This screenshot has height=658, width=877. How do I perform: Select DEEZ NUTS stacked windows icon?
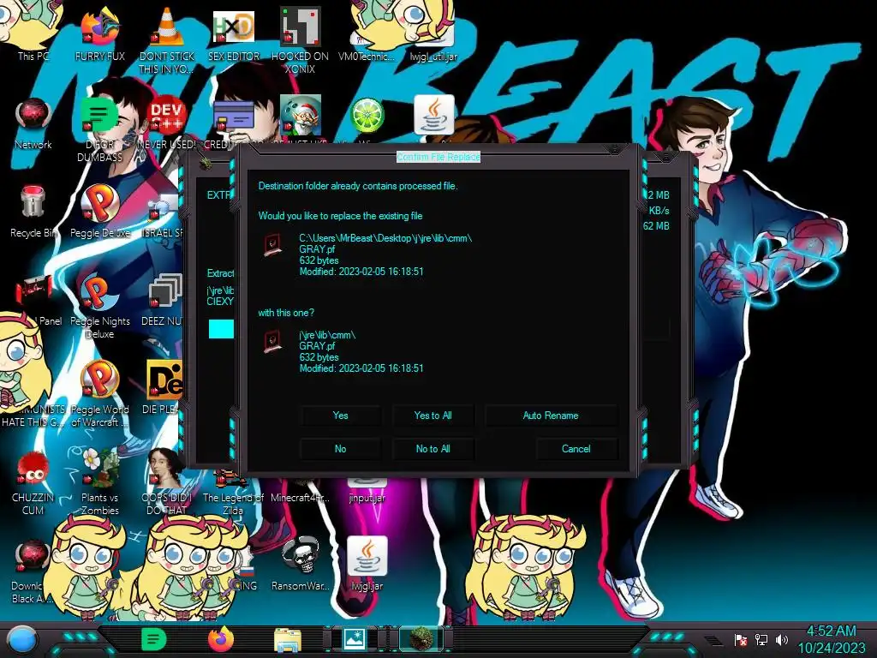click(x=165, y=299)
